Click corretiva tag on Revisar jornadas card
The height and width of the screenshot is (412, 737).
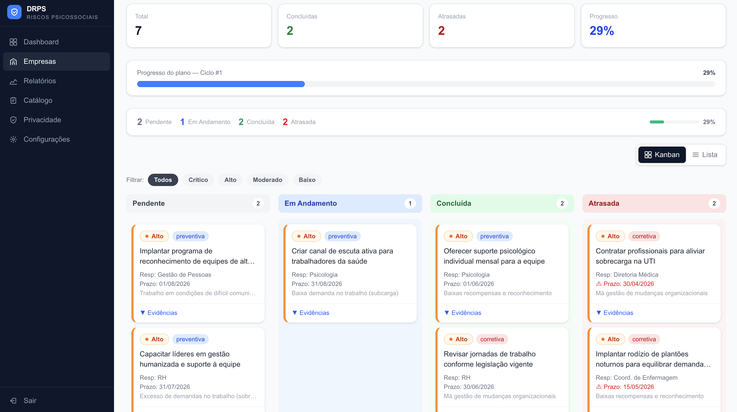(x=492, y=339)
